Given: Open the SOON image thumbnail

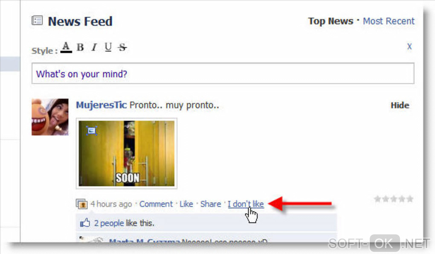Looking at the screenshot, I should (x=127, y=153).
